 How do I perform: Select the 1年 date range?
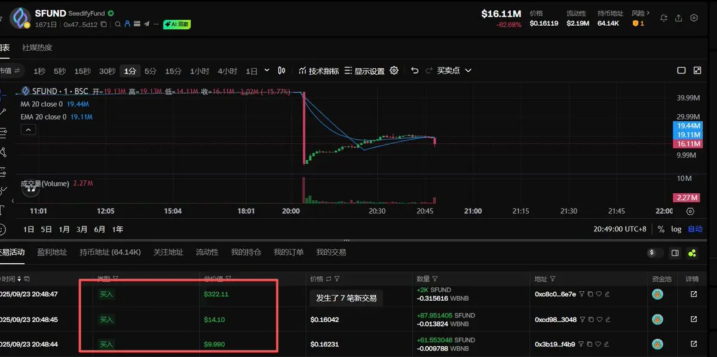(x=118, y=229)
